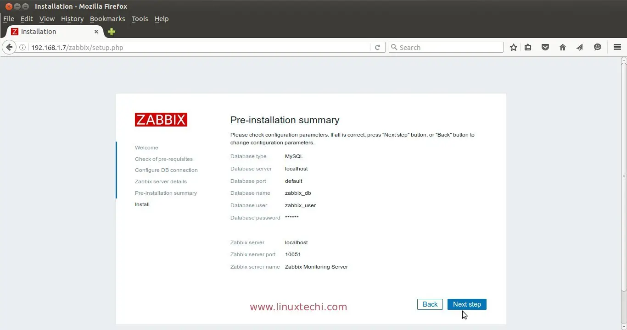Open the File menu
This screenshot has width=627, height=330.
(x=9, y=19)
